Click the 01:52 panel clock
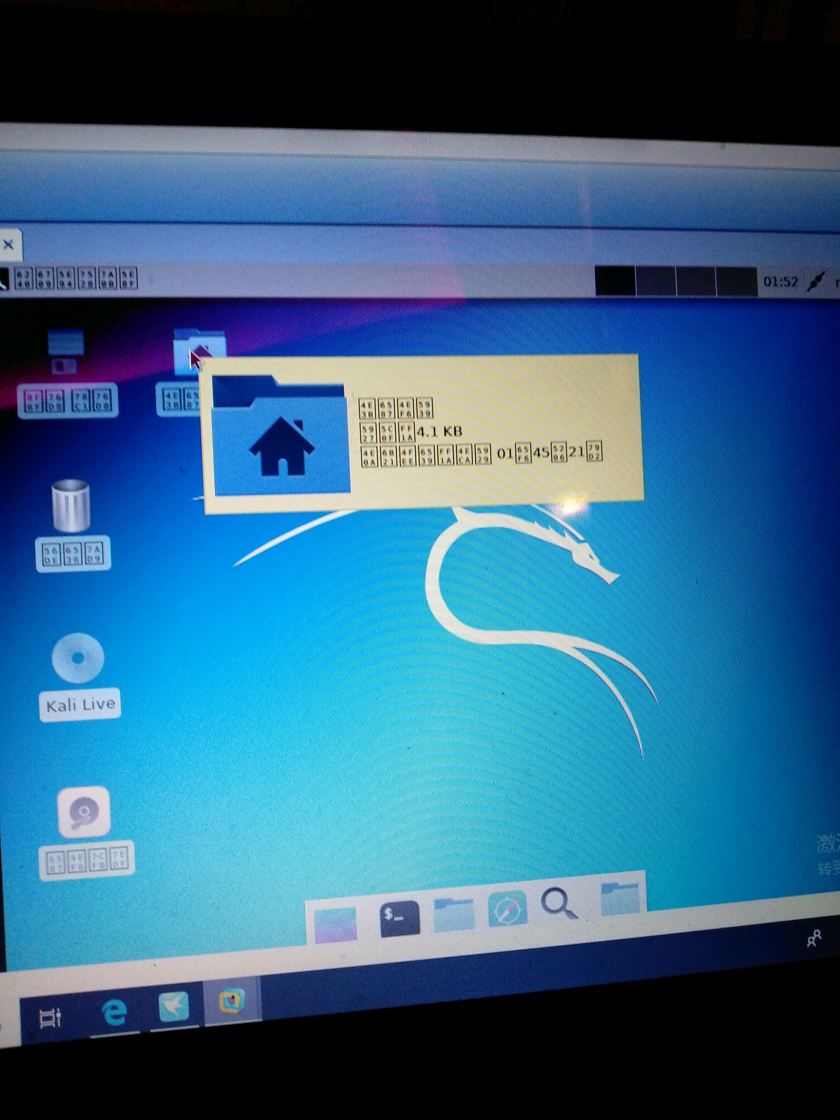This screenshot has height=1120, width=840. 780,281
